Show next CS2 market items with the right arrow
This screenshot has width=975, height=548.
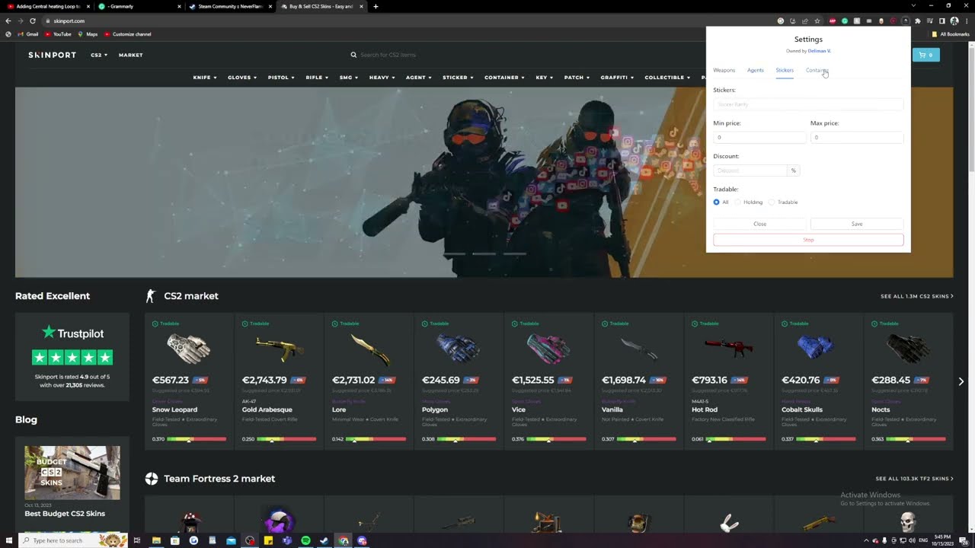(x=961, y=381)
